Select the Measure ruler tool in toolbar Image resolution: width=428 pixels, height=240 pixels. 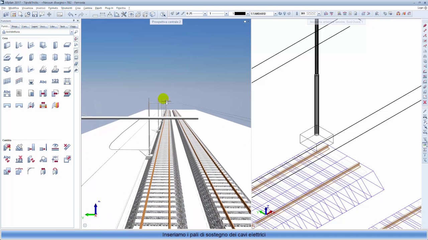[95, 14]
